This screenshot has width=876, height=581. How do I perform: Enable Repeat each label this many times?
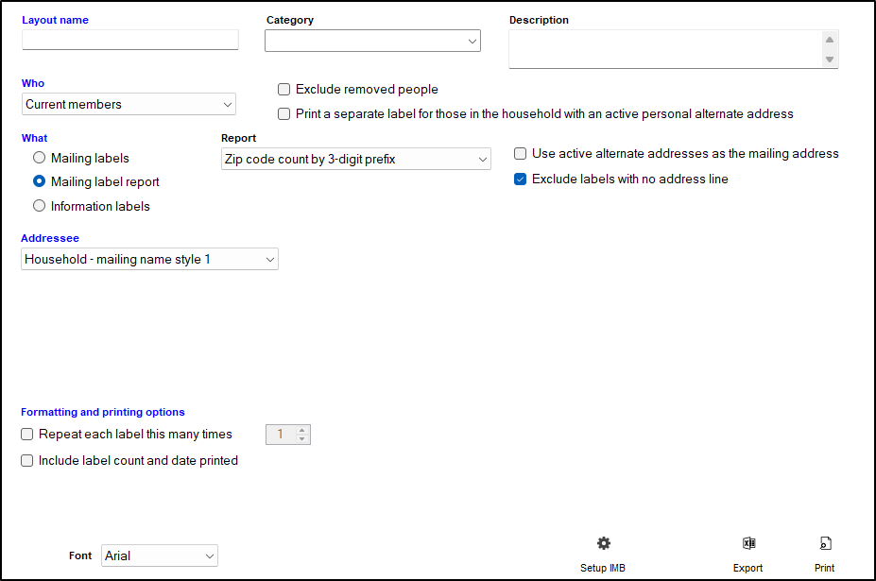26,435
